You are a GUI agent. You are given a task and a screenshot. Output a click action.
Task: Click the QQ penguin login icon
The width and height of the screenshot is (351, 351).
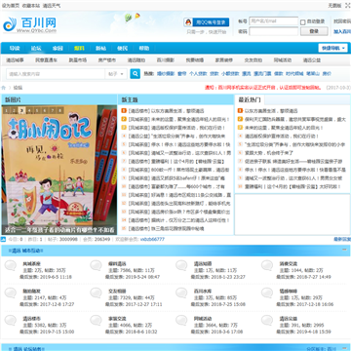188,22
